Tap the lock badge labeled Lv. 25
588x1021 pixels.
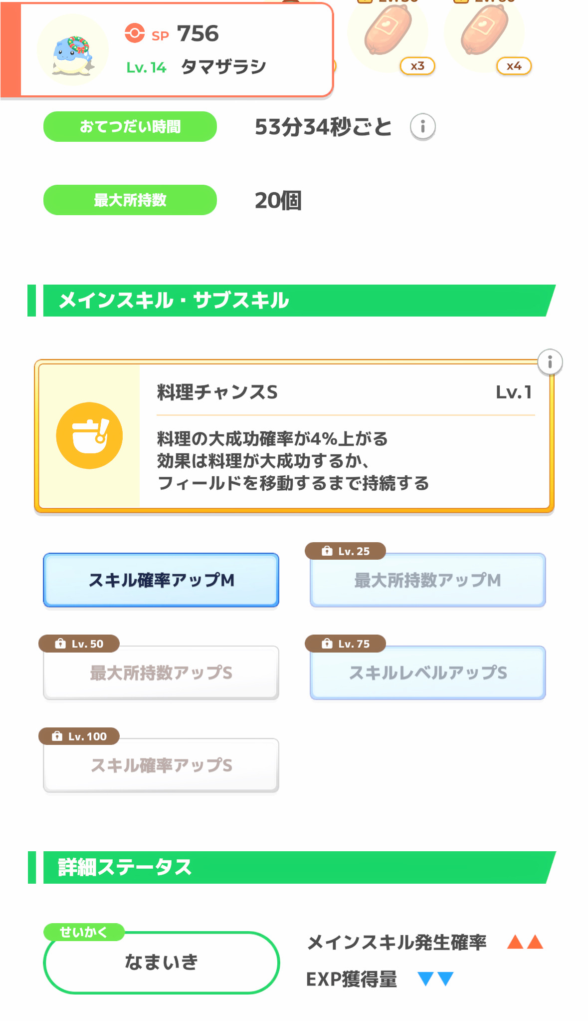click(x=345, y=551)
